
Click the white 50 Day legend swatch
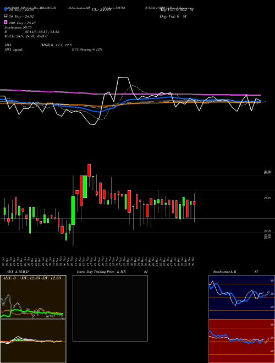(5, 16)
